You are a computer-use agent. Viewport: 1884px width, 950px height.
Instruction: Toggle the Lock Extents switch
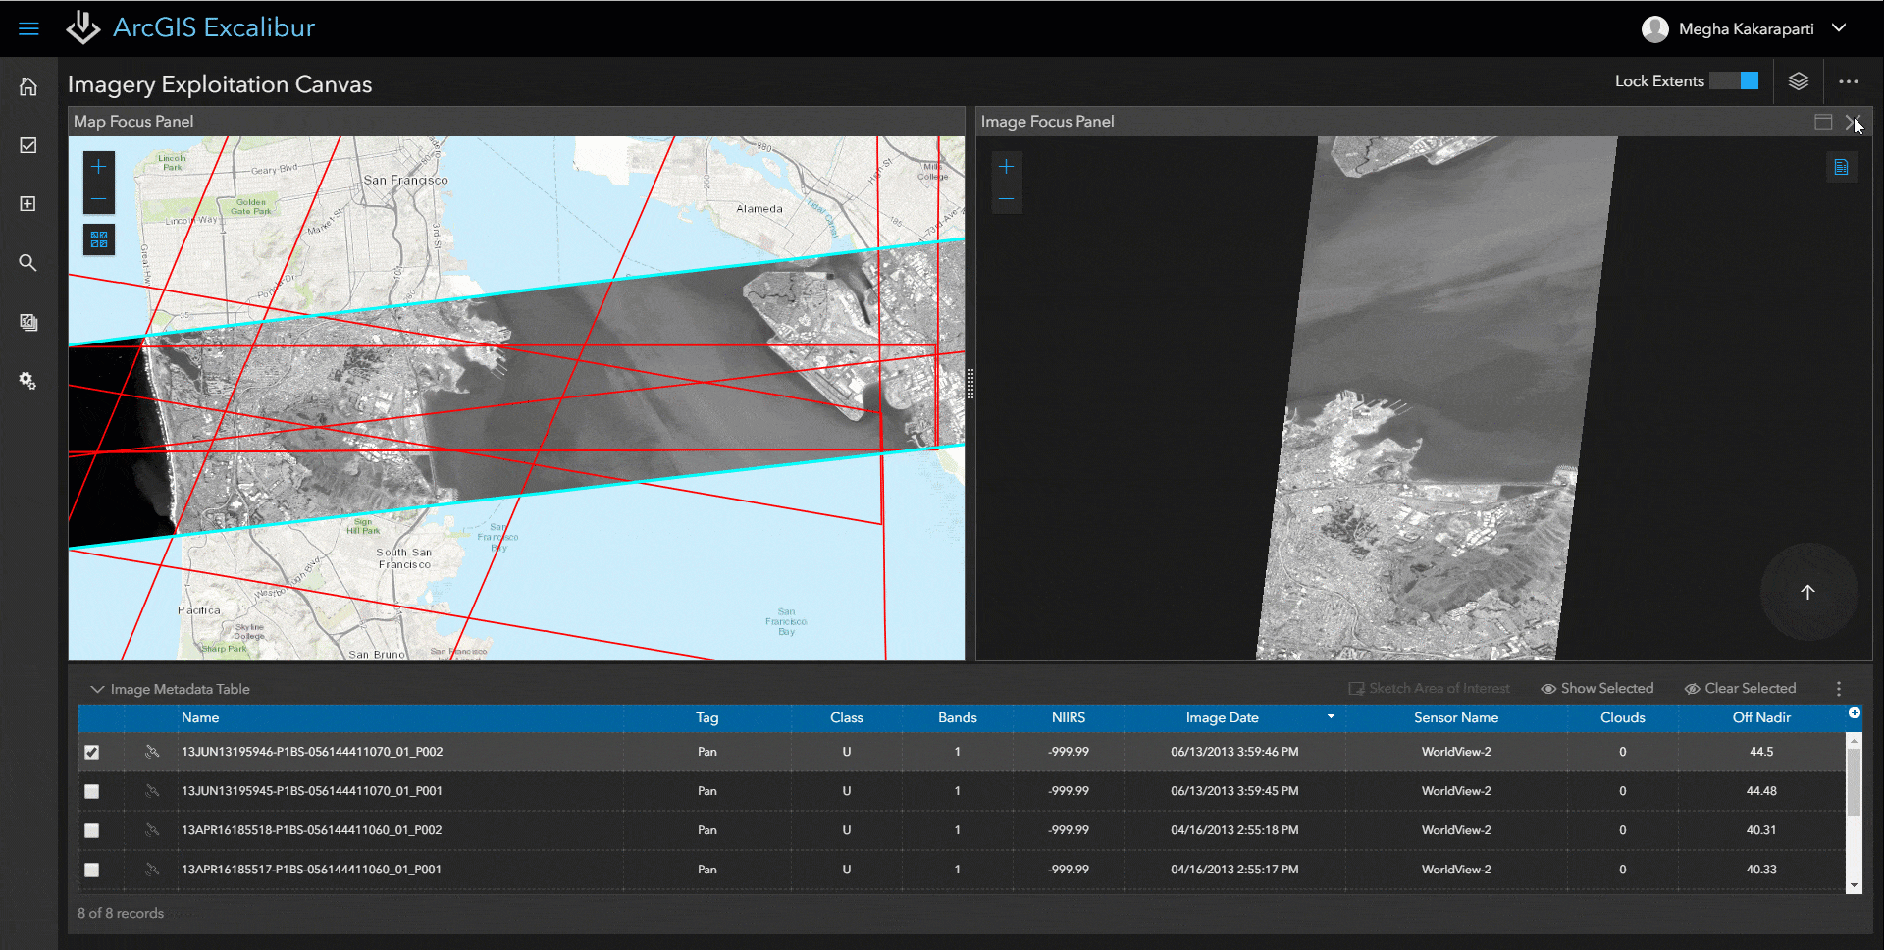pos(1733,80)
